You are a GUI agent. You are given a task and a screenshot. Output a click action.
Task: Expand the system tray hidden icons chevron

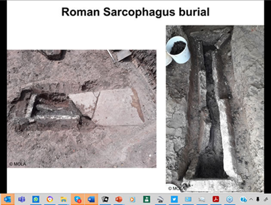tap(251, 199)
